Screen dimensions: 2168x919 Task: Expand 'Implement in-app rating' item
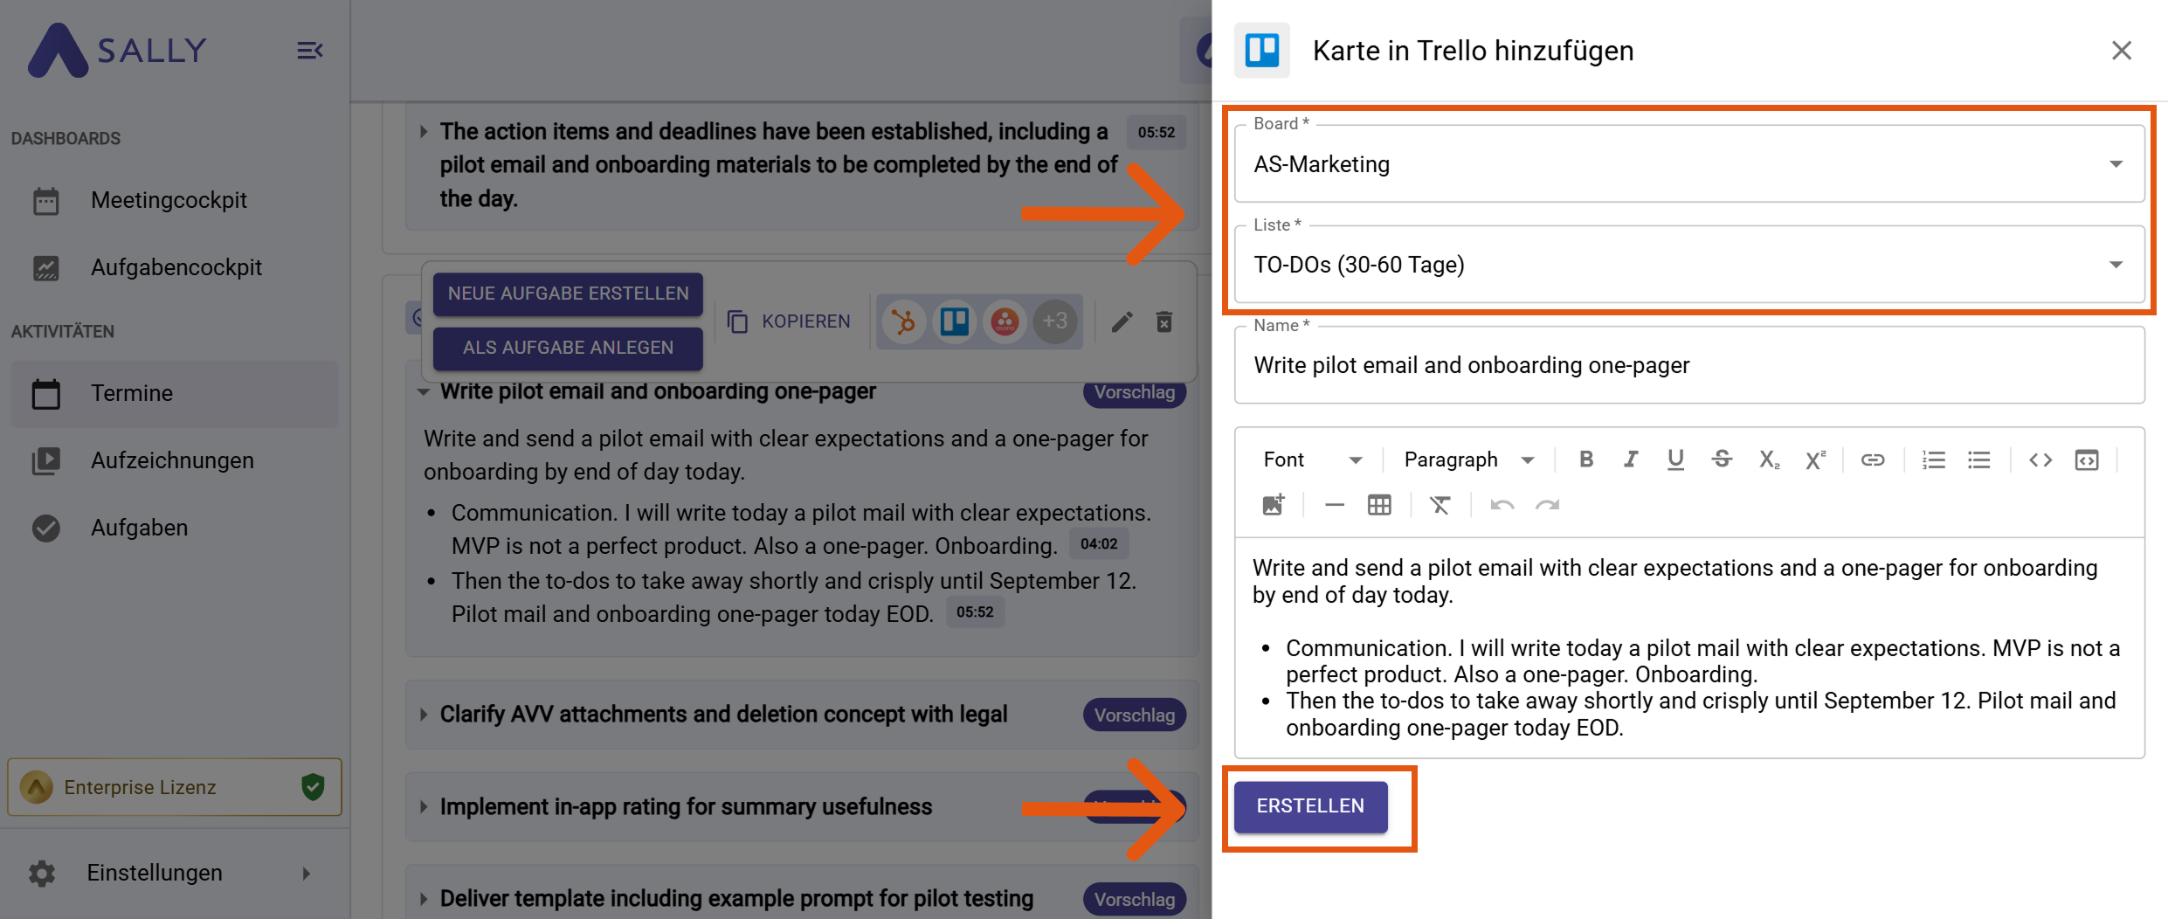[424, 806]
